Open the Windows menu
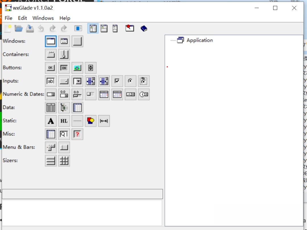Image resolution: width=307 pixels, height=230 pixels. pyautogui.click(x=43, y=18)
